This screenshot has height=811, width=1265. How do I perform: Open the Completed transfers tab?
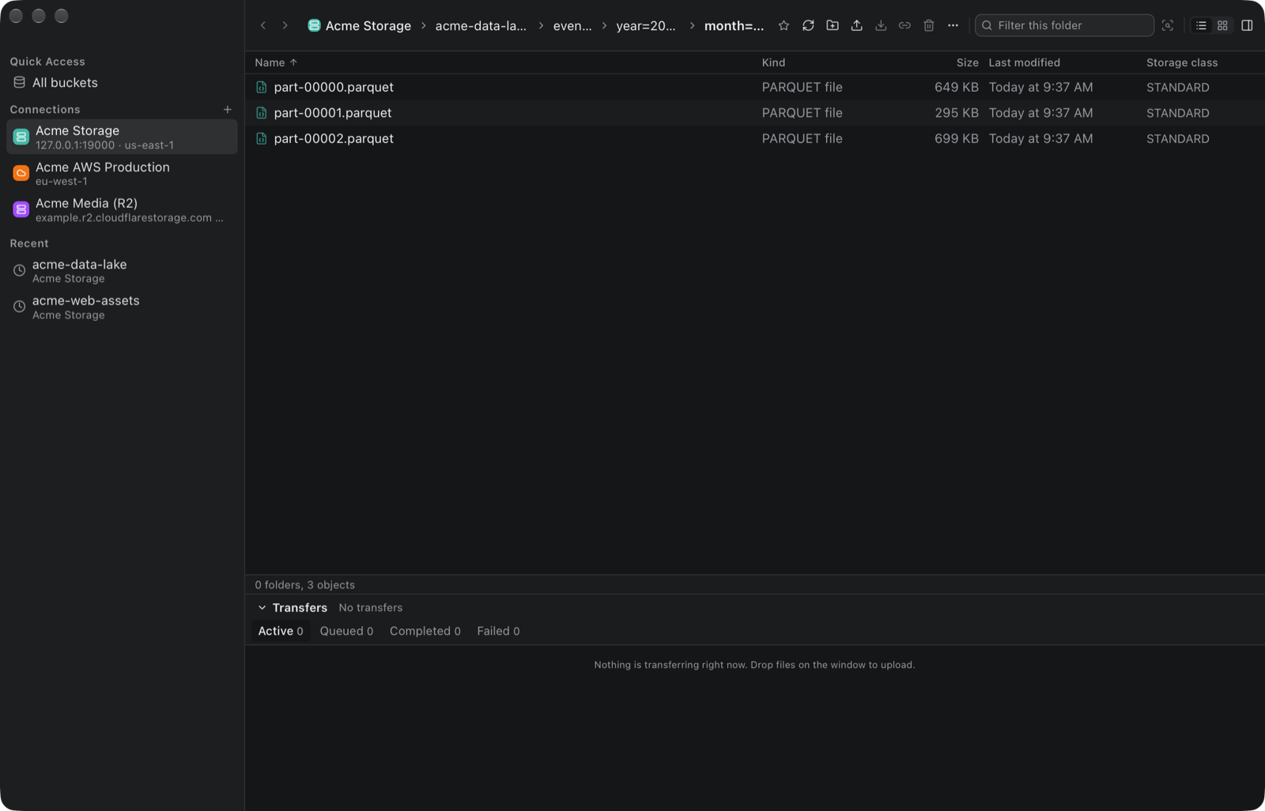(425, 631)
